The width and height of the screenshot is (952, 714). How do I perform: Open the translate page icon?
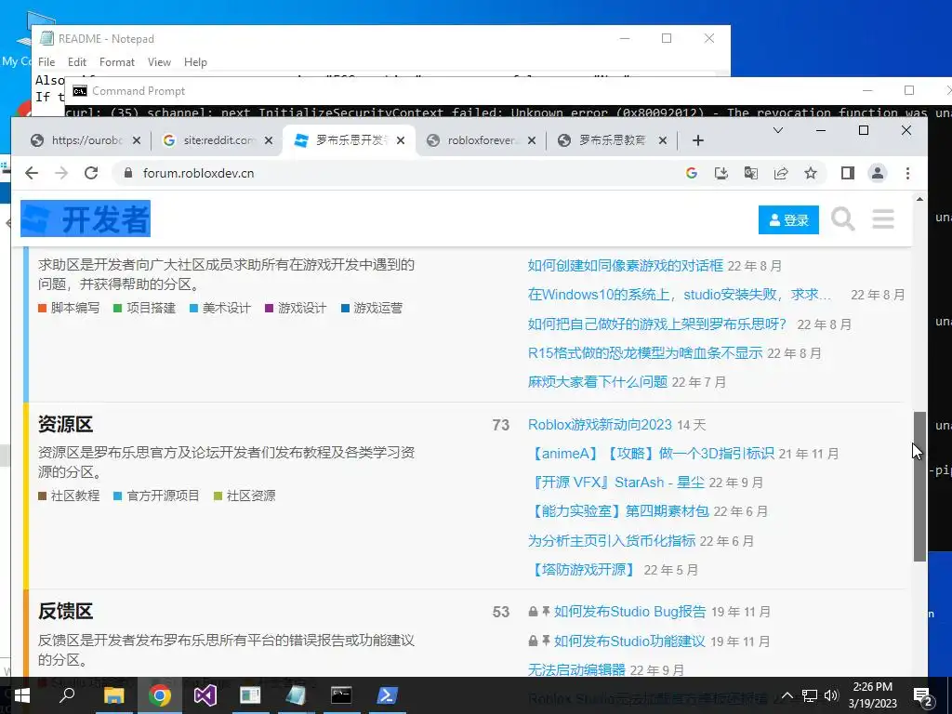coord(751,173)
